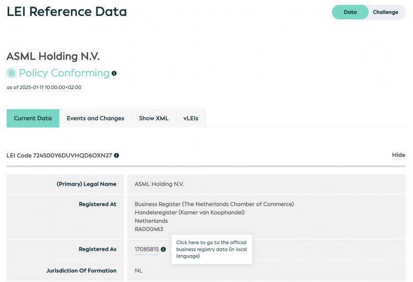Click the Policy Conforming status text

coord(64,73)
